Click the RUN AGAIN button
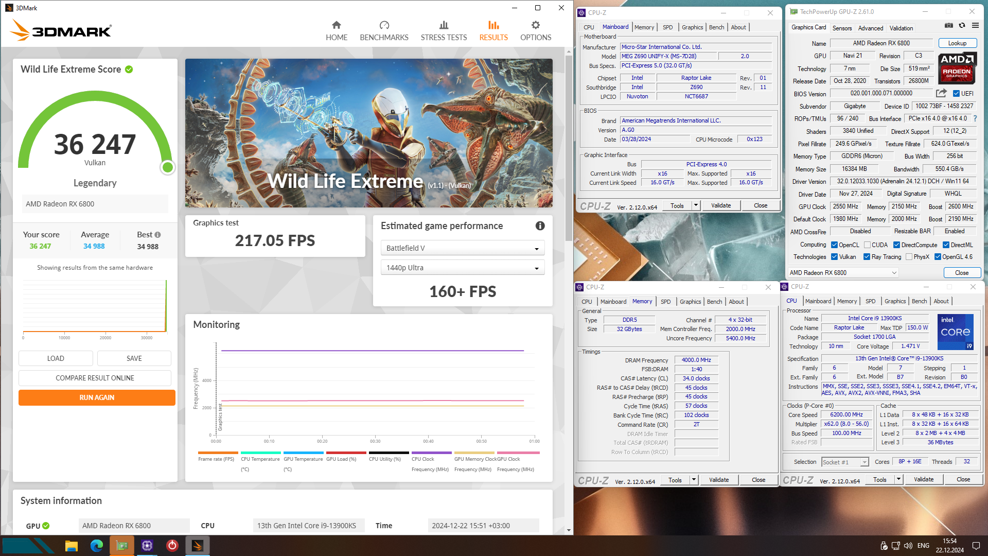 tap(97, 397)
